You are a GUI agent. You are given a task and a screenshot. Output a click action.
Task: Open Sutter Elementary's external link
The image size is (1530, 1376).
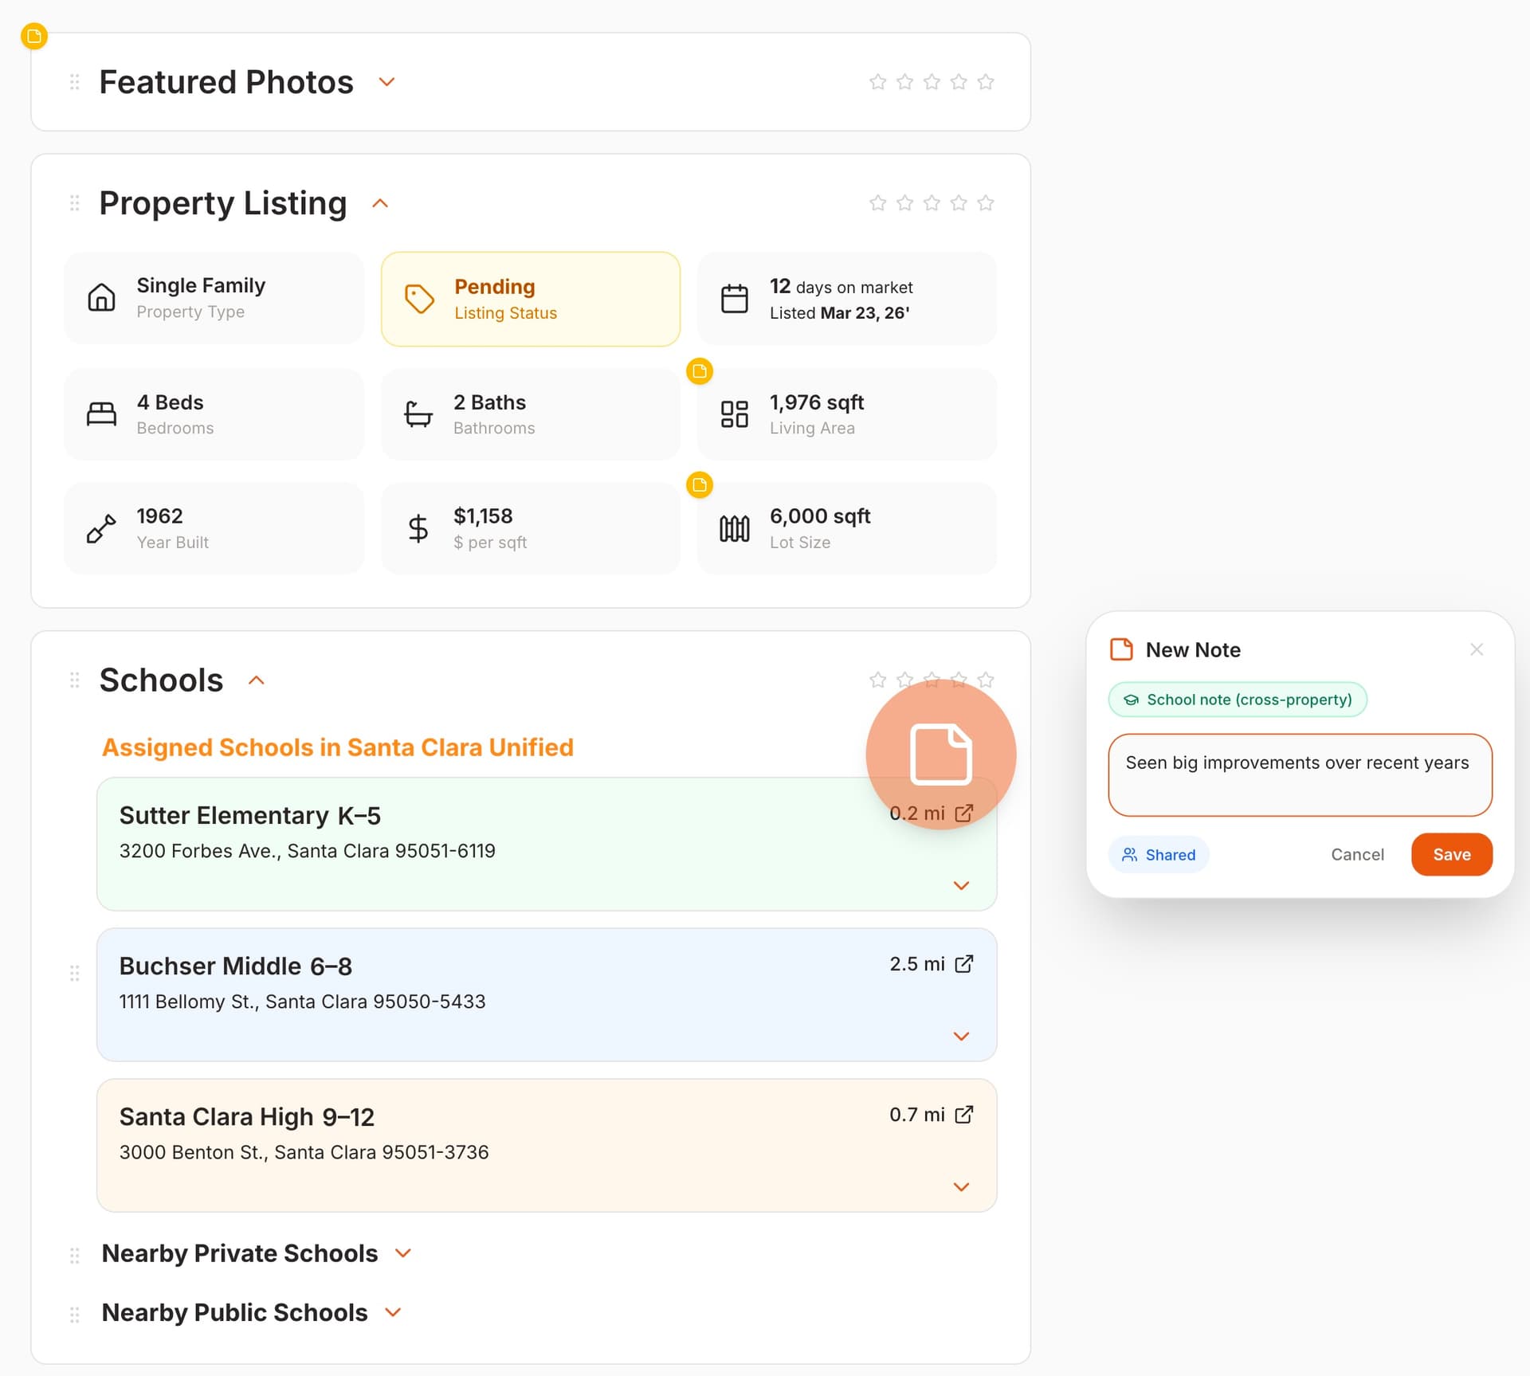(x=964, y=813)
